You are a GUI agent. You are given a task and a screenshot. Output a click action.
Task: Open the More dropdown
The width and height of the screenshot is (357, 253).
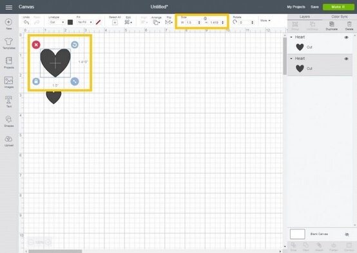265,21
